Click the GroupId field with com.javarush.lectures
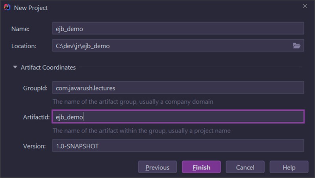315x178 pixels. click(178, 88)
